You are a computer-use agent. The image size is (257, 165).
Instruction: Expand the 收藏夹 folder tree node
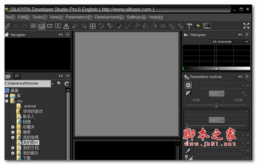13,127
